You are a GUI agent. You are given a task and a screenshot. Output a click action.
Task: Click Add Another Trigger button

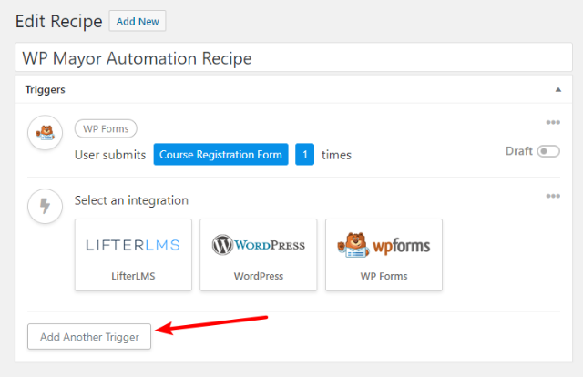point(89,336)
